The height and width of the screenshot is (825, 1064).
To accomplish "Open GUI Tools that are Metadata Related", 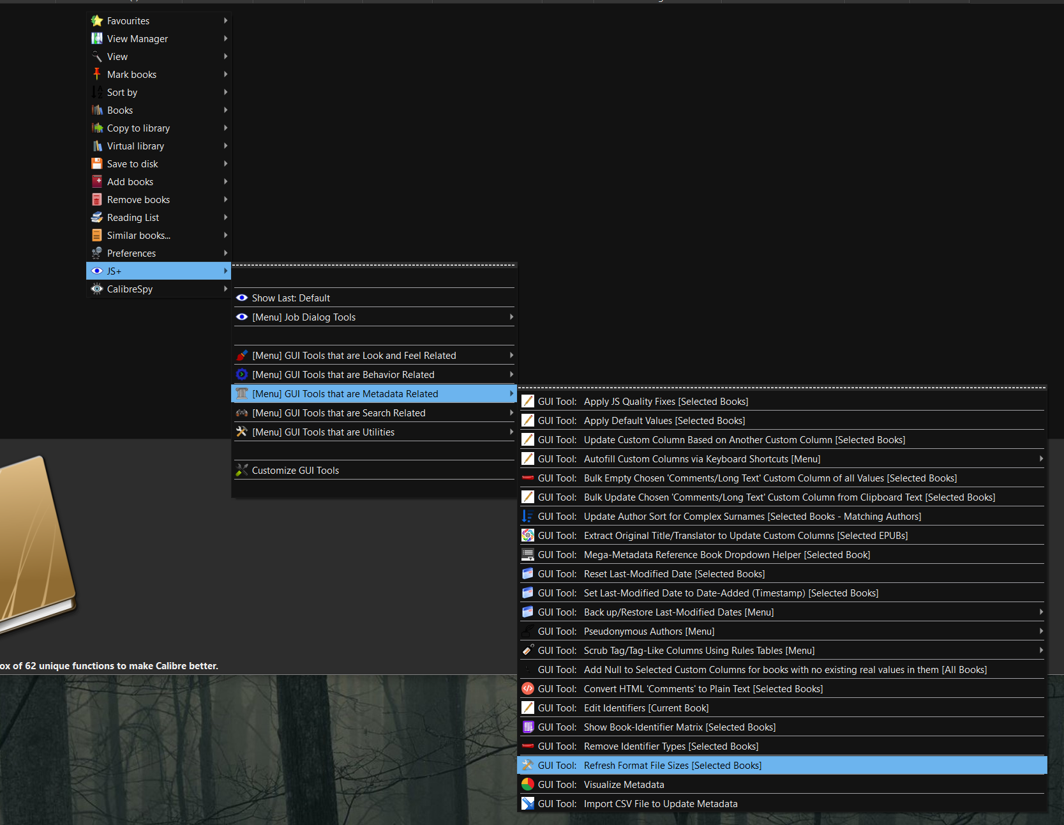I will pos(374,394).
